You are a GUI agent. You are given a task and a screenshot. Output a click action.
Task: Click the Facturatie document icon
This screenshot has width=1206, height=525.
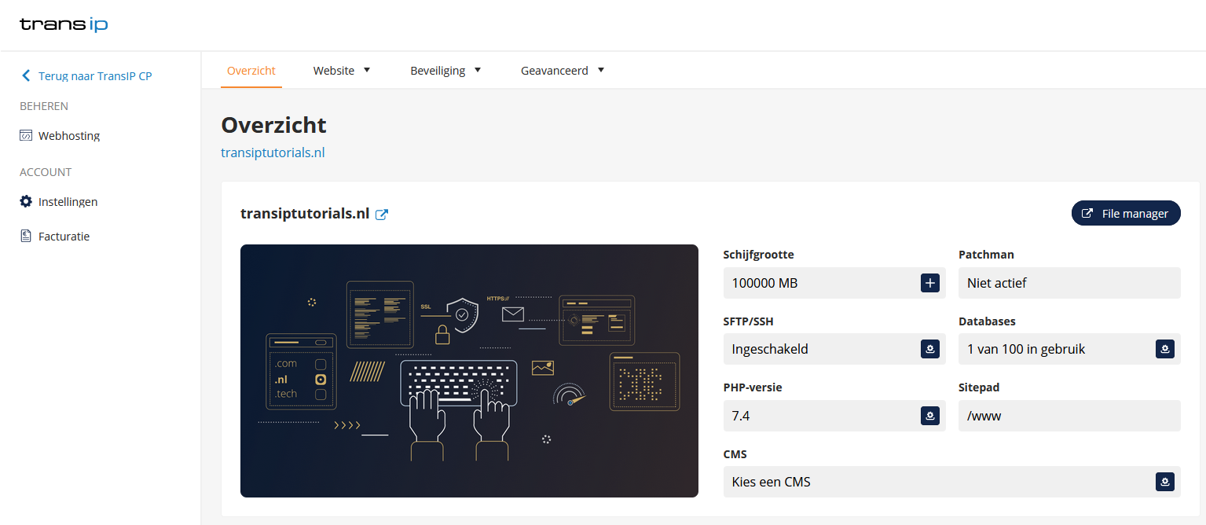coord(26,236)
